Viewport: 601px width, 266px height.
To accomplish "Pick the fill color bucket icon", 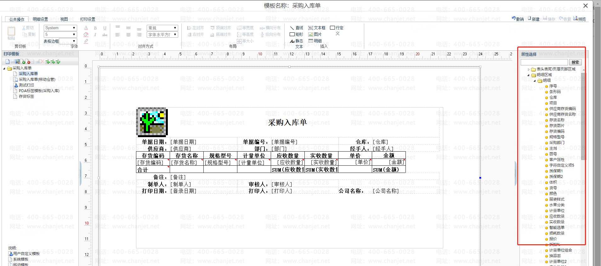I will click(x=86, y=35).
